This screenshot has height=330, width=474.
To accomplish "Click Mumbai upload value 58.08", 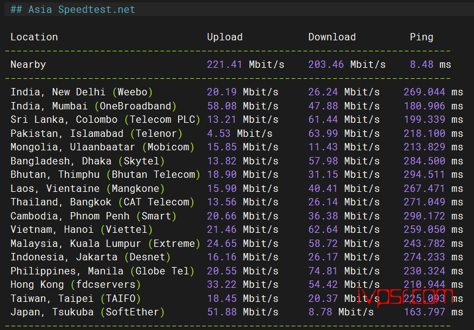I will pyautogui.click(x=221, y=106).
